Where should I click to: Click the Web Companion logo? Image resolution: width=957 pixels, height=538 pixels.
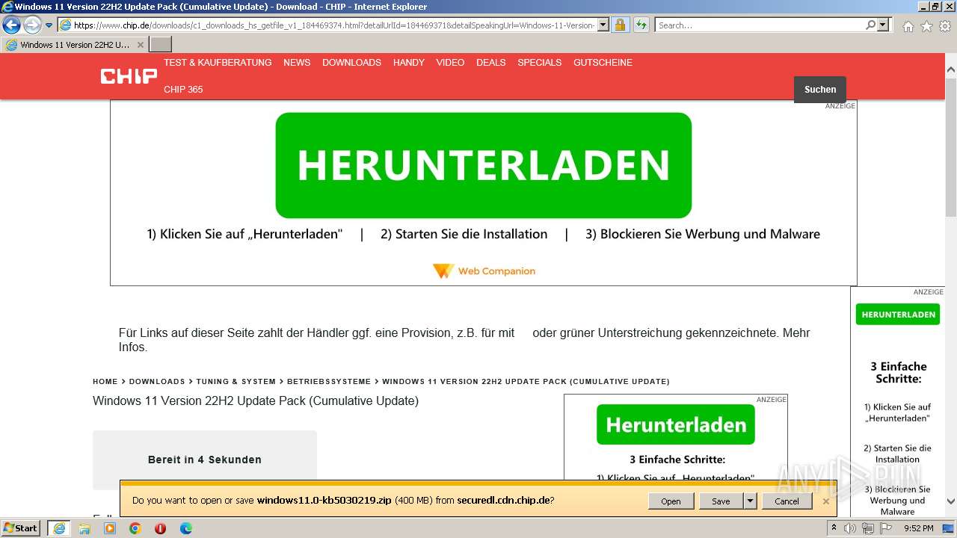pos(484,271)
